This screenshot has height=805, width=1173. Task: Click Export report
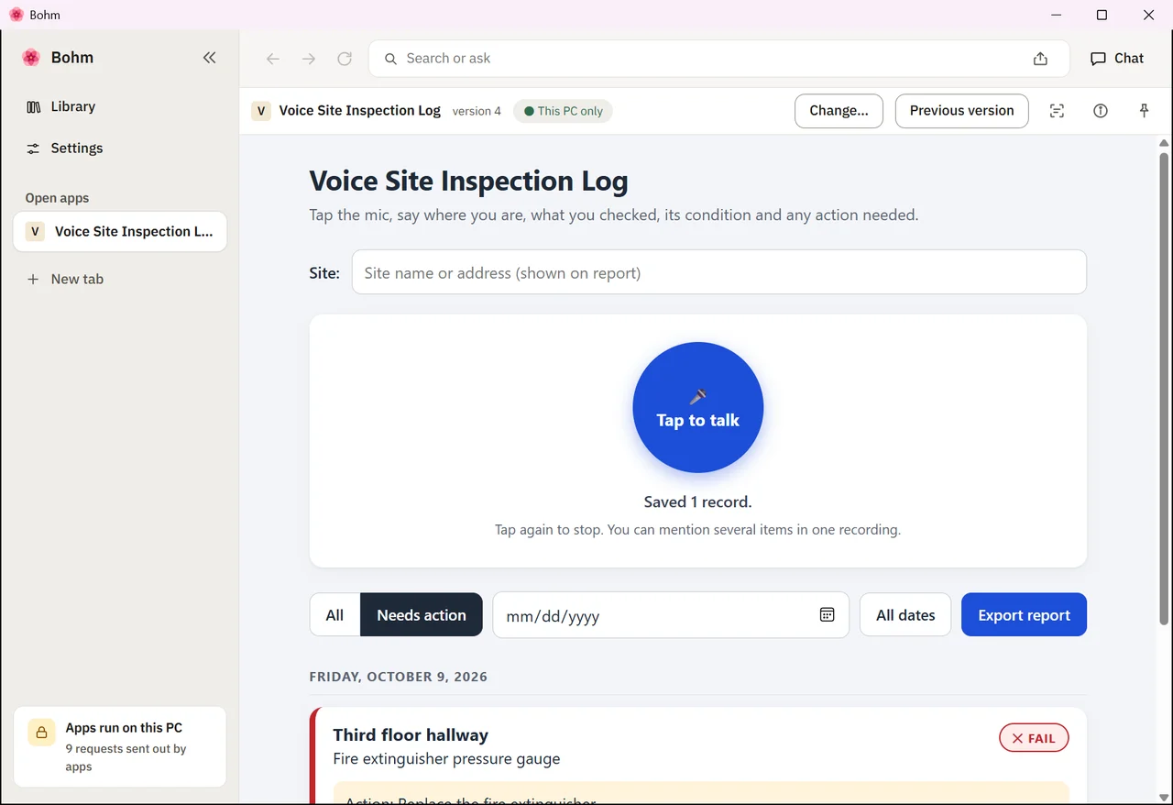pyautogui.click(x=1024, y=614)
